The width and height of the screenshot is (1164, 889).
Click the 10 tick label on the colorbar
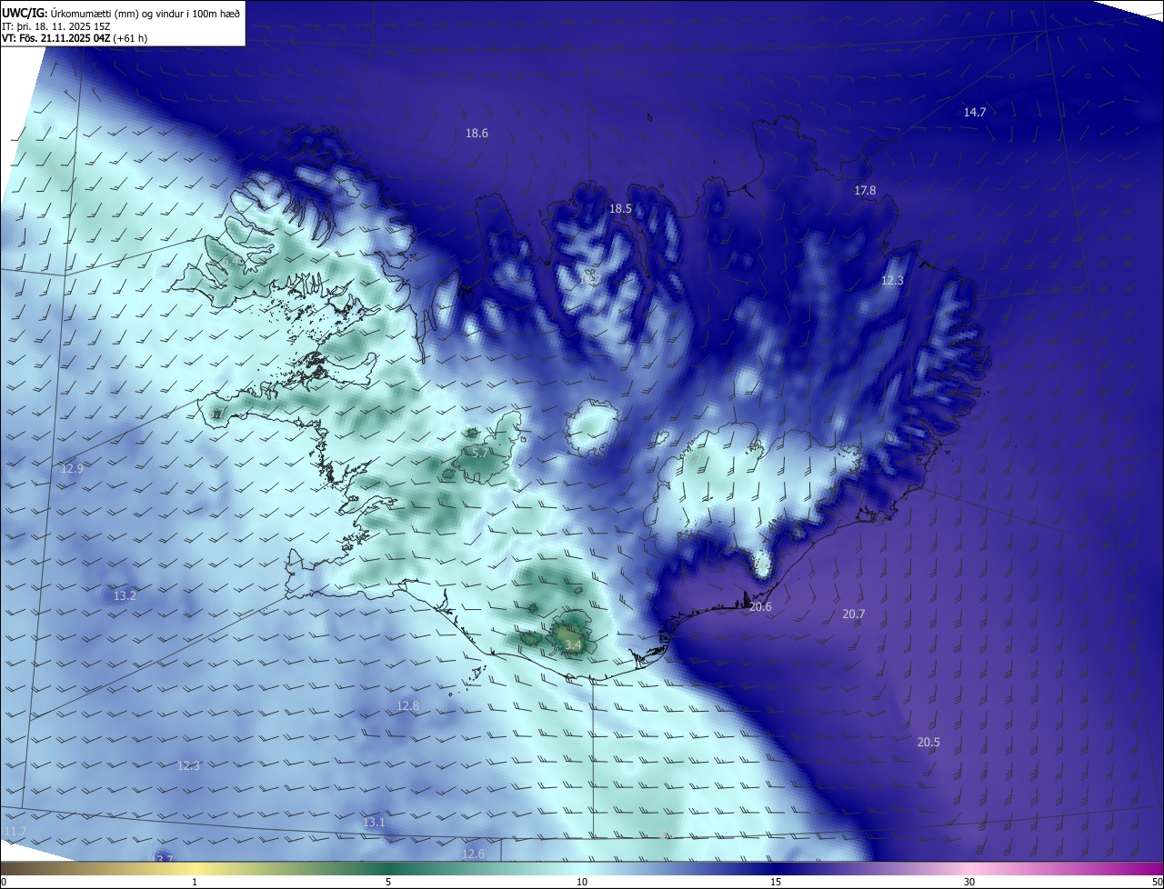point(582,882)
